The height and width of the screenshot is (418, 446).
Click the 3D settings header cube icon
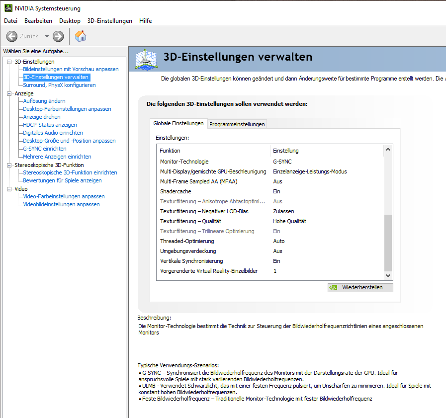[x=146, y=59]
